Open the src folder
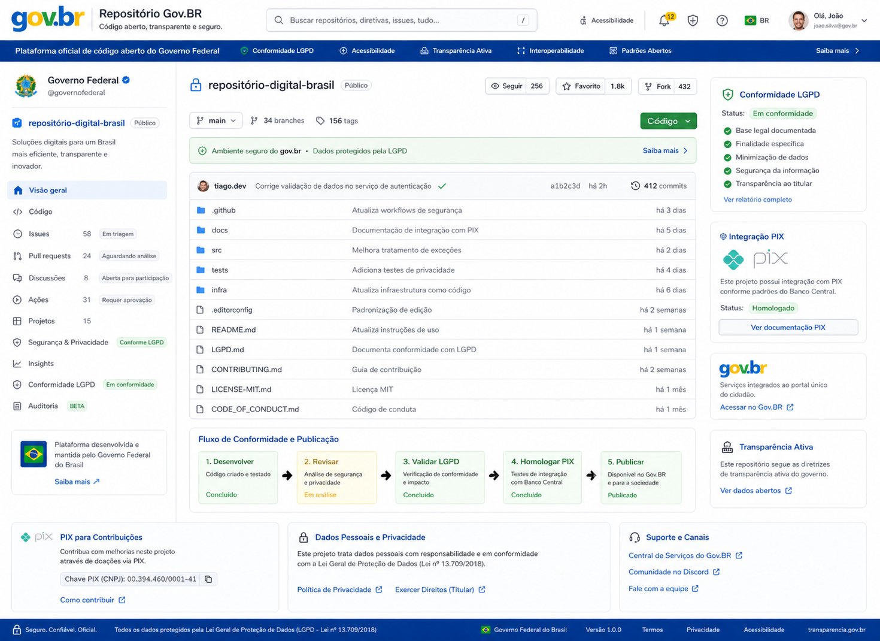The width and height of the screenshot is (880, 641). pos(217,250)
